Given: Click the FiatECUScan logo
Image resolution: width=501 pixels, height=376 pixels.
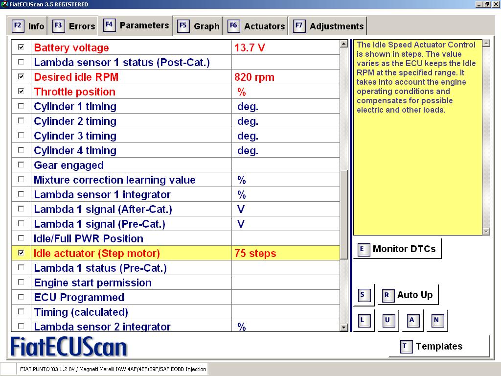Looking at the screenshot, I should pos(68,347).
